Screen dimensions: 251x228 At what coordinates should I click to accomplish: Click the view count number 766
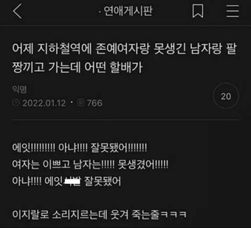95,103
